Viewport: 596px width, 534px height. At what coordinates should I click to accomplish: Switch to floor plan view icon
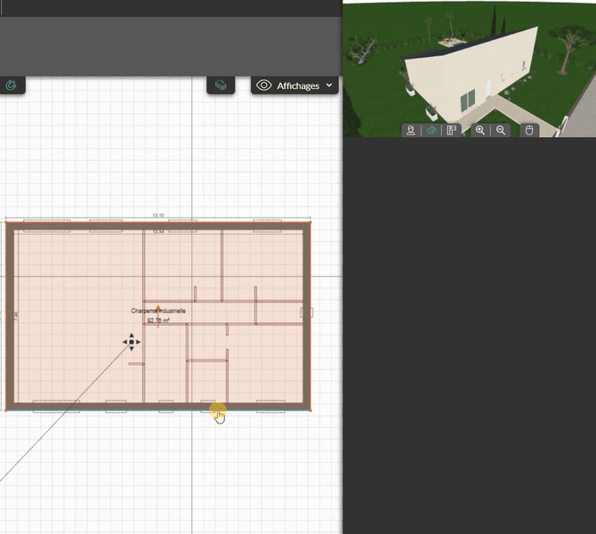coord(452,130)
